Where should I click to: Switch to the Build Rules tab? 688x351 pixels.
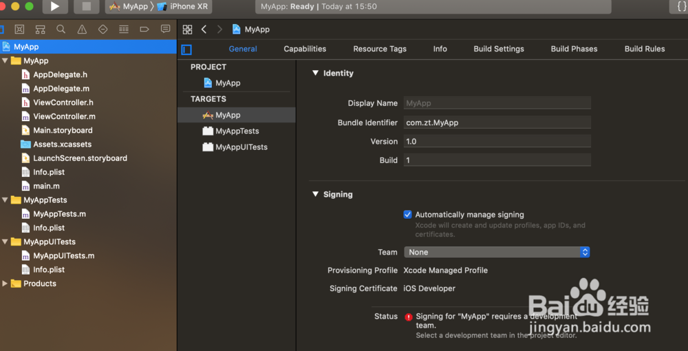click(645, 49)
